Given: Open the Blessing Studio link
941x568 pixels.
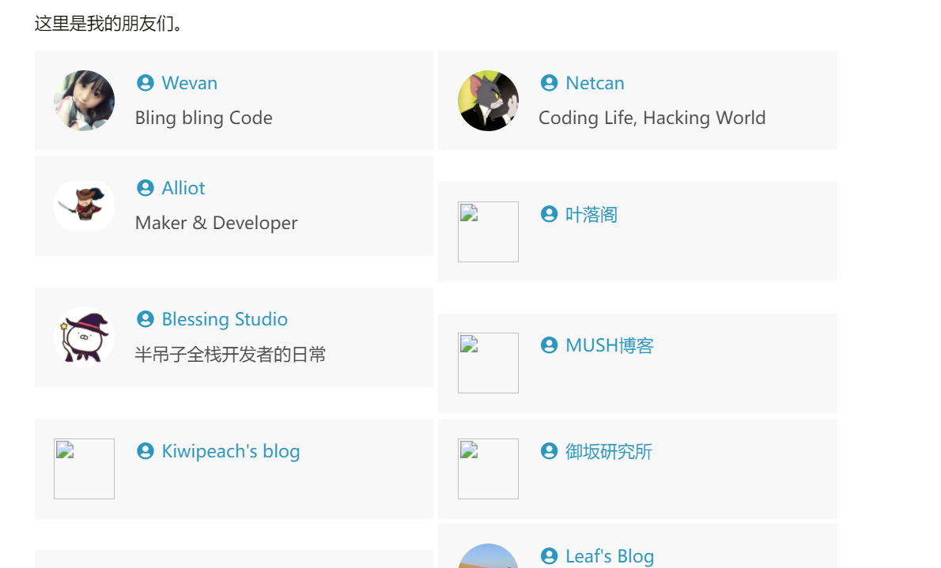Looking at the screenshot, I should click(x=225, y=319).
